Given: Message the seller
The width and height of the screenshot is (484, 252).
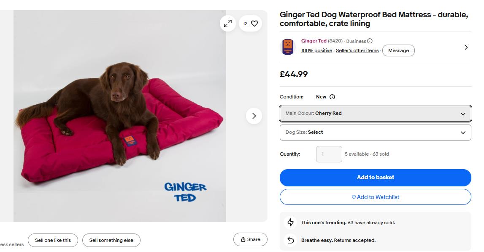Looking at the screenshot, I should point(398,50).
